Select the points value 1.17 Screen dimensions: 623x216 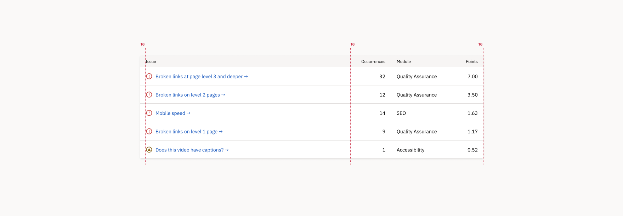pyautogui.click(x=472, y=132)
